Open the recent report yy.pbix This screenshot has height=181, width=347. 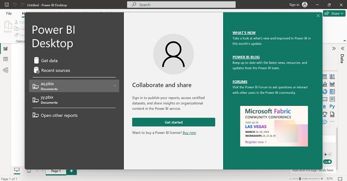click(x=74, y=100)
